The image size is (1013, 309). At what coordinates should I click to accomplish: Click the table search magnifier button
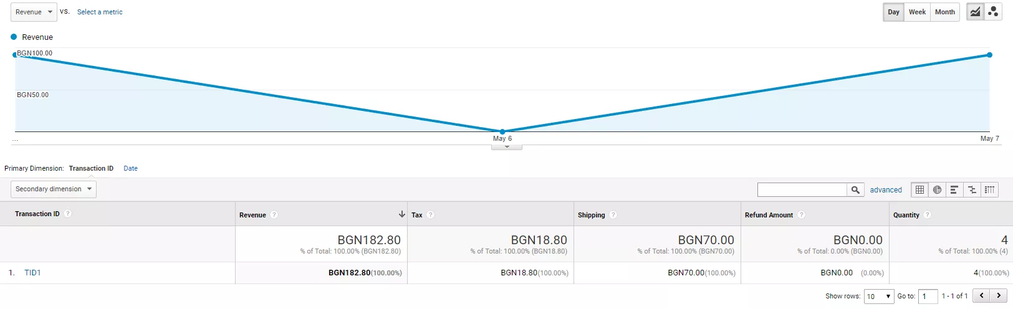855,190
